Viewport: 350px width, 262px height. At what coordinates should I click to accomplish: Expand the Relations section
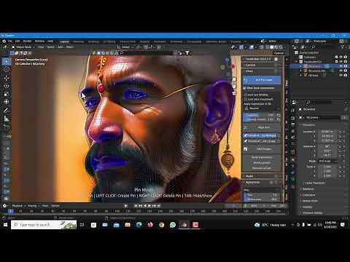[308, 189]
